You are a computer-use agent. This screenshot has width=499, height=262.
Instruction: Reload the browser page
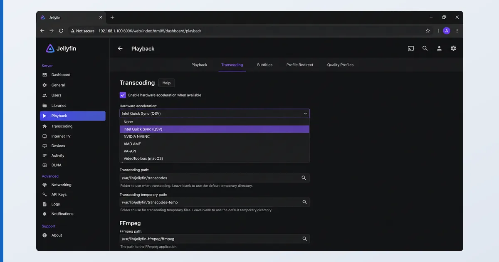tap(61, 31)
